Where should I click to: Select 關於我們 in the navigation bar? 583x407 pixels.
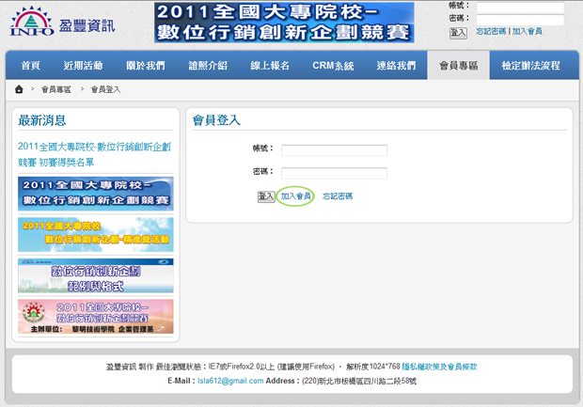click(145, 66)
